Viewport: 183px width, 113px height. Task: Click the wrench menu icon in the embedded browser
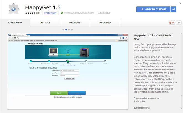[126, 38]
